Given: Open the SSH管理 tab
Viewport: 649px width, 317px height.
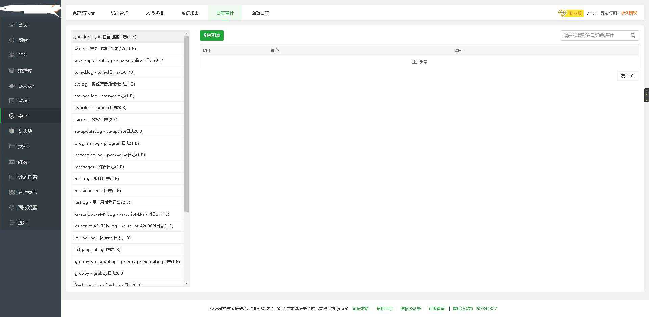Looking at the screenshot, I should 120,13.
